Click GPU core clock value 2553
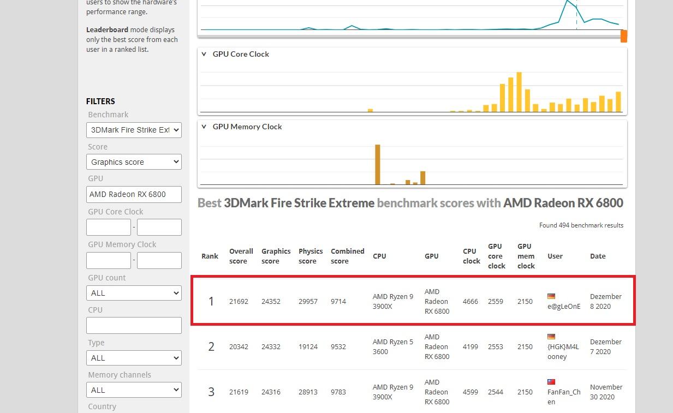The width and height of the screenshot is (673, 413). point(496,346)
